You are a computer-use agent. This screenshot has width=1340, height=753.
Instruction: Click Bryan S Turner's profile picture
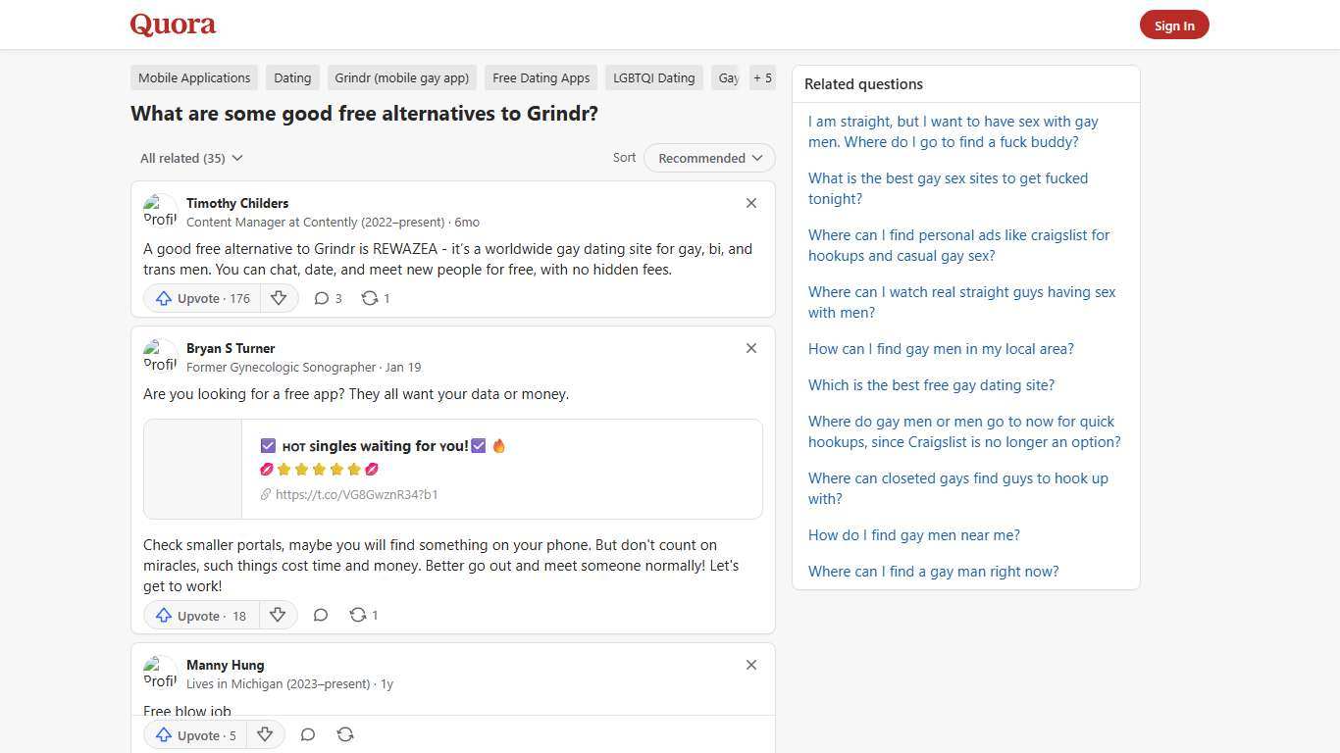(x=160, y=356)
